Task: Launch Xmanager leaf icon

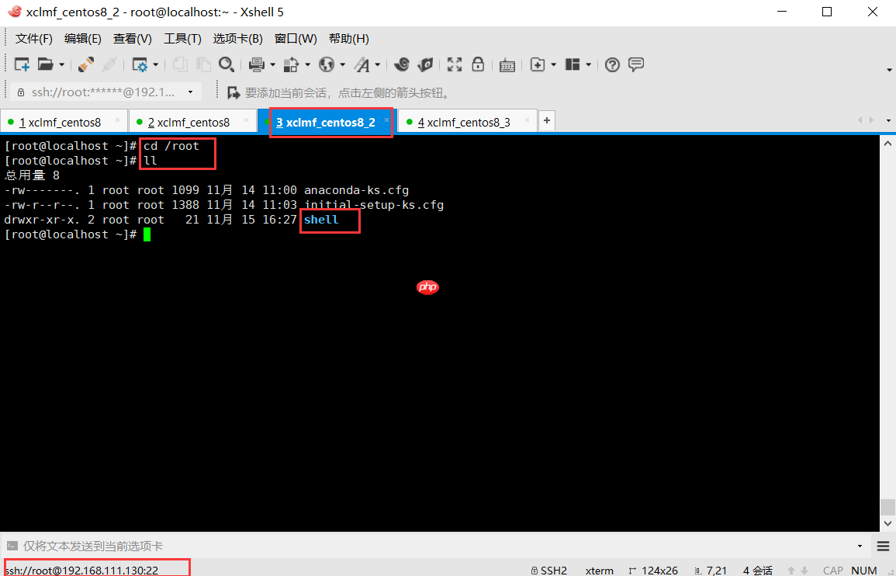Action: coord(425,64)
